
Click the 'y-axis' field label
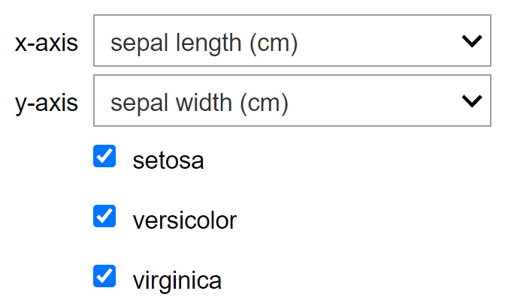[x=47, y=102]
